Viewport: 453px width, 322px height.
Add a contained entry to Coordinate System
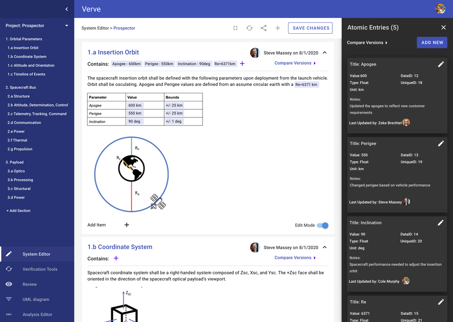coord(116,258)
